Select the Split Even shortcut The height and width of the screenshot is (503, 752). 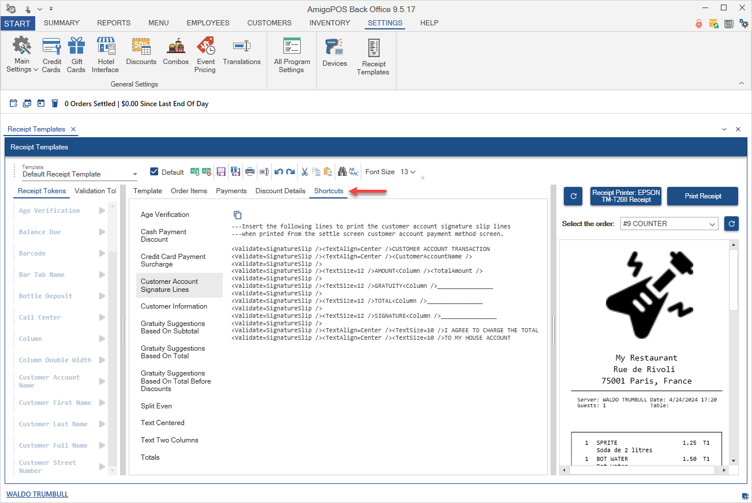pos(156,406)
